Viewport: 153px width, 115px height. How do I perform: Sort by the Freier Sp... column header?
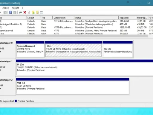[x=142, y=18]
